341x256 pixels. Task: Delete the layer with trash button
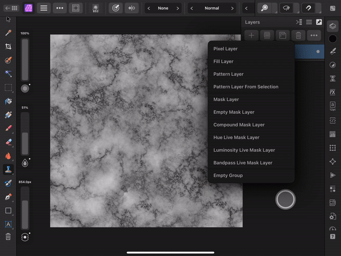pos(298,35)
